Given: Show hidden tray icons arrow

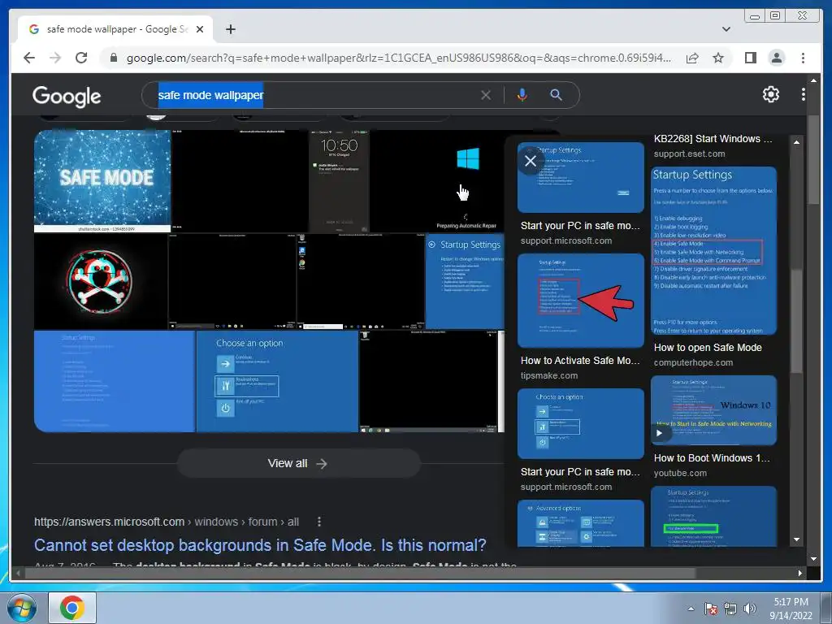Looking at the screenshot, I should 691,609.
